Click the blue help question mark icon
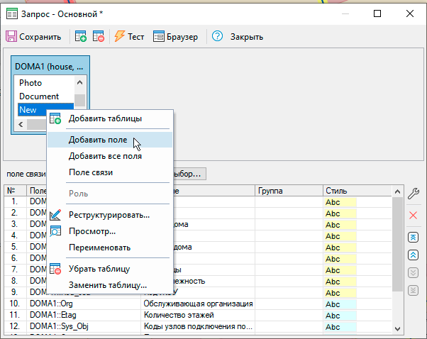This screenshot has width=427, height=339. [x=217, y=37]
